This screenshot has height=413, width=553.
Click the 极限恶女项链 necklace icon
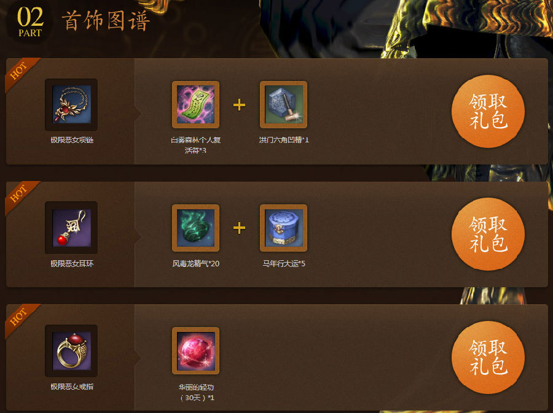(71, 104)
